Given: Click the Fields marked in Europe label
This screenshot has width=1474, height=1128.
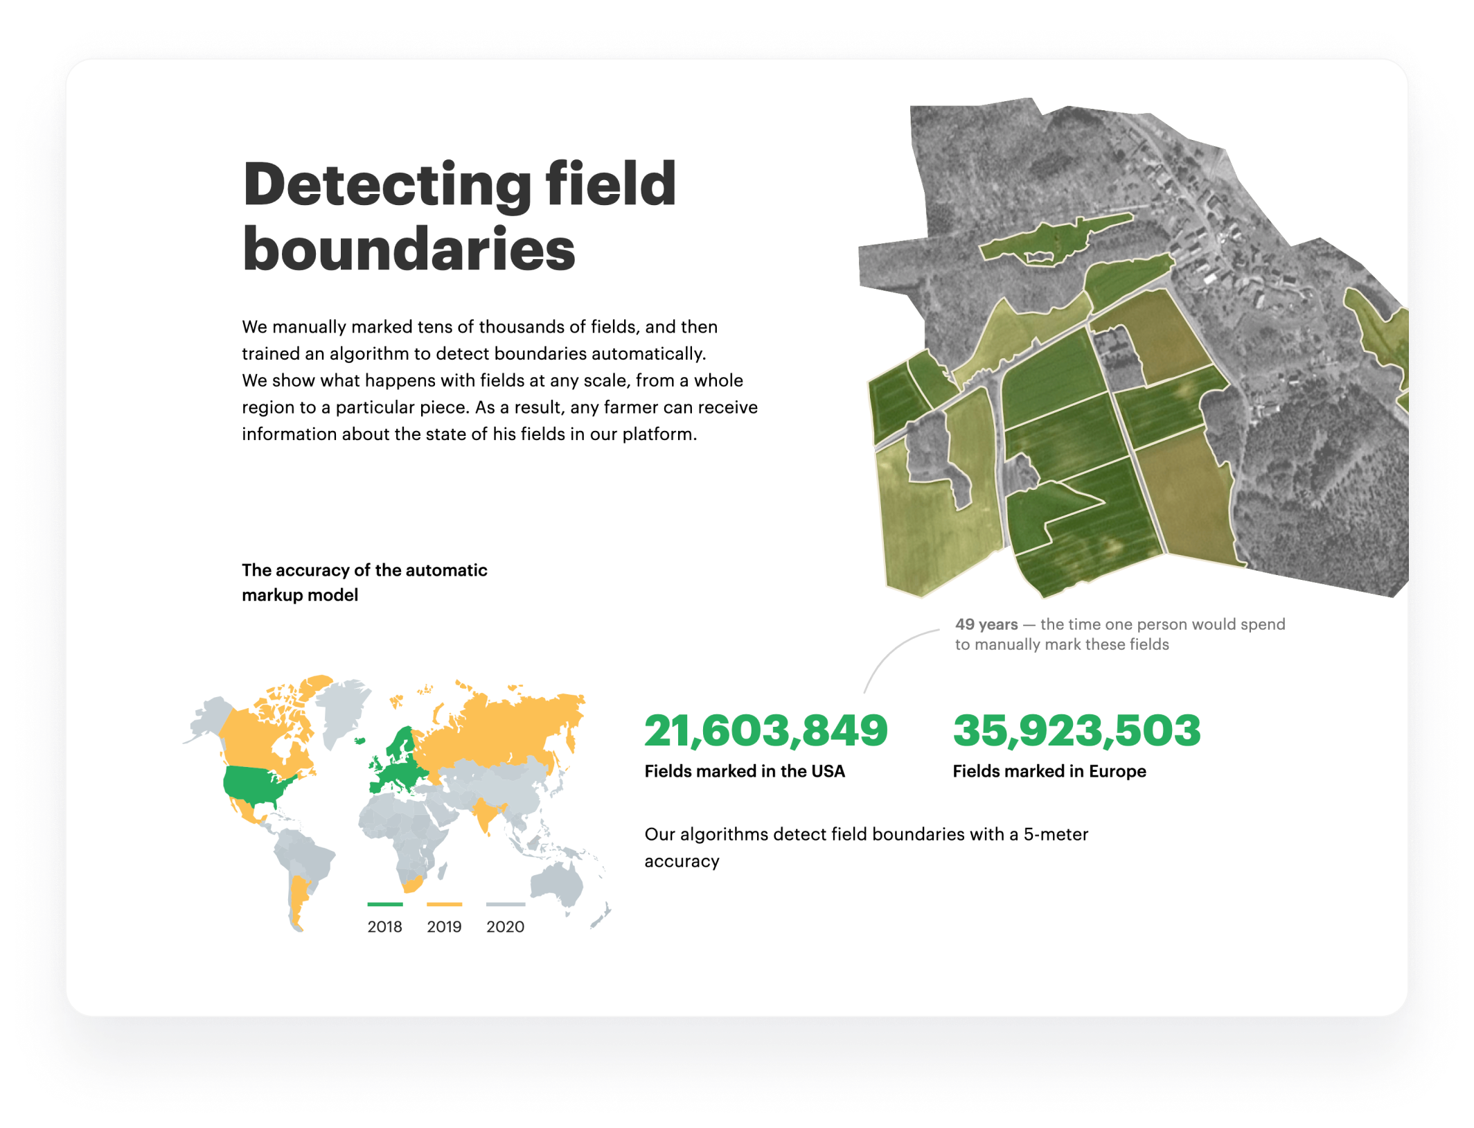Looking at the screenshot, I should click(x=1049, y=771).
